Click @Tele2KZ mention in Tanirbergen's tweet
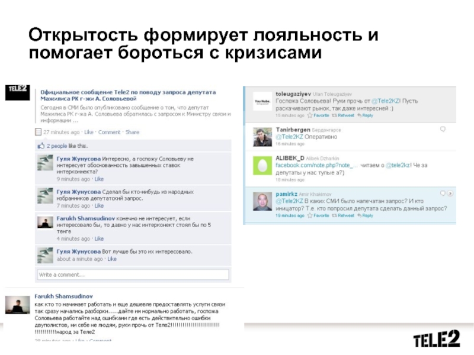The height and width of the screenshot is (355, 474). point(289,137)
